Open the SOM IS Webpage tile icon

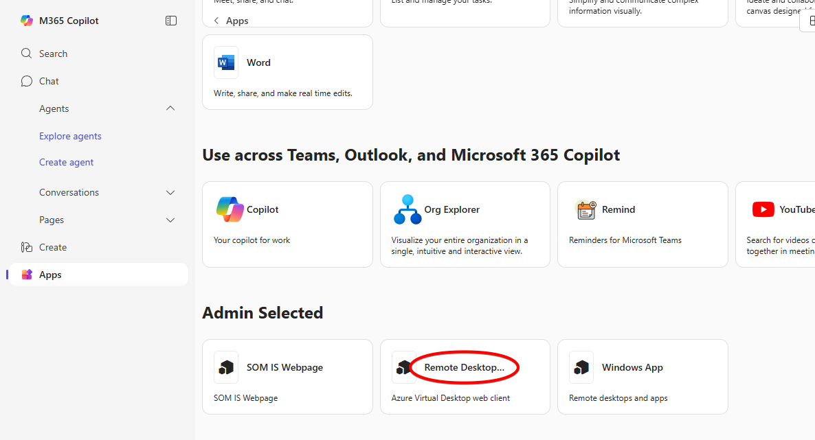click(x=226, y=367)
